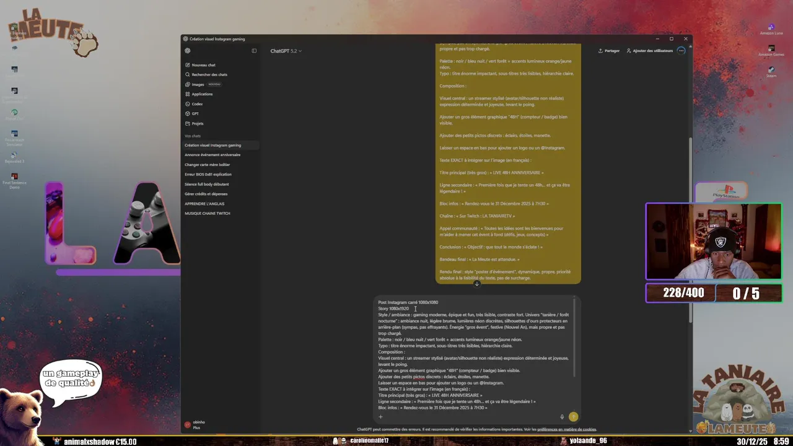The height and width of the screenshot is (446, 793).
Task: Click the scroll-to-bottom arrow button
Action: click(476, 284)
